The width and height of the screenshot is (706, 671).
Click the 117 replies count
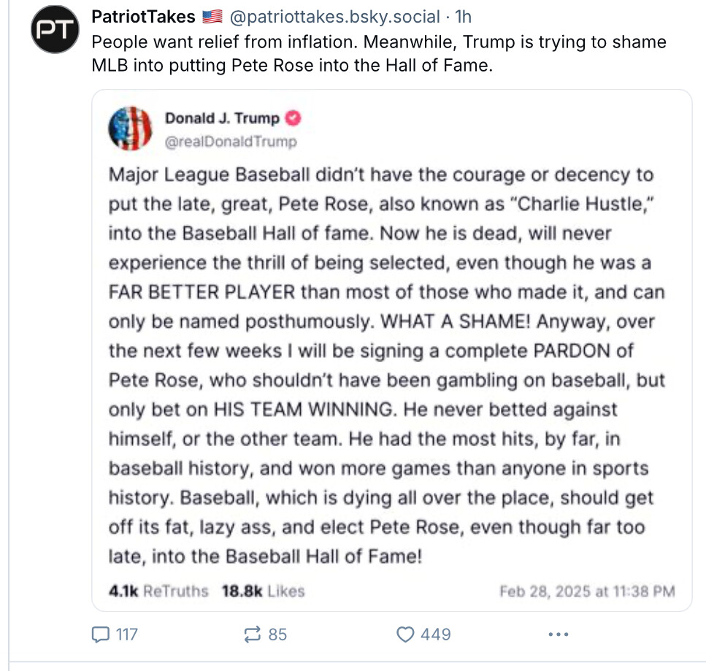click(x=126, y=634)
